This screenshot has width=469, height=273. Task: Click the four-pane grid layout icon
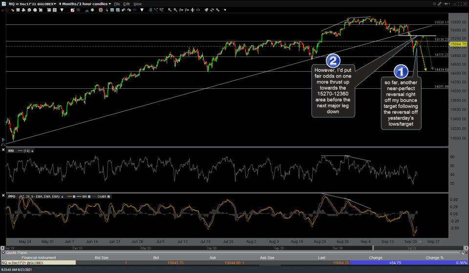54,10
